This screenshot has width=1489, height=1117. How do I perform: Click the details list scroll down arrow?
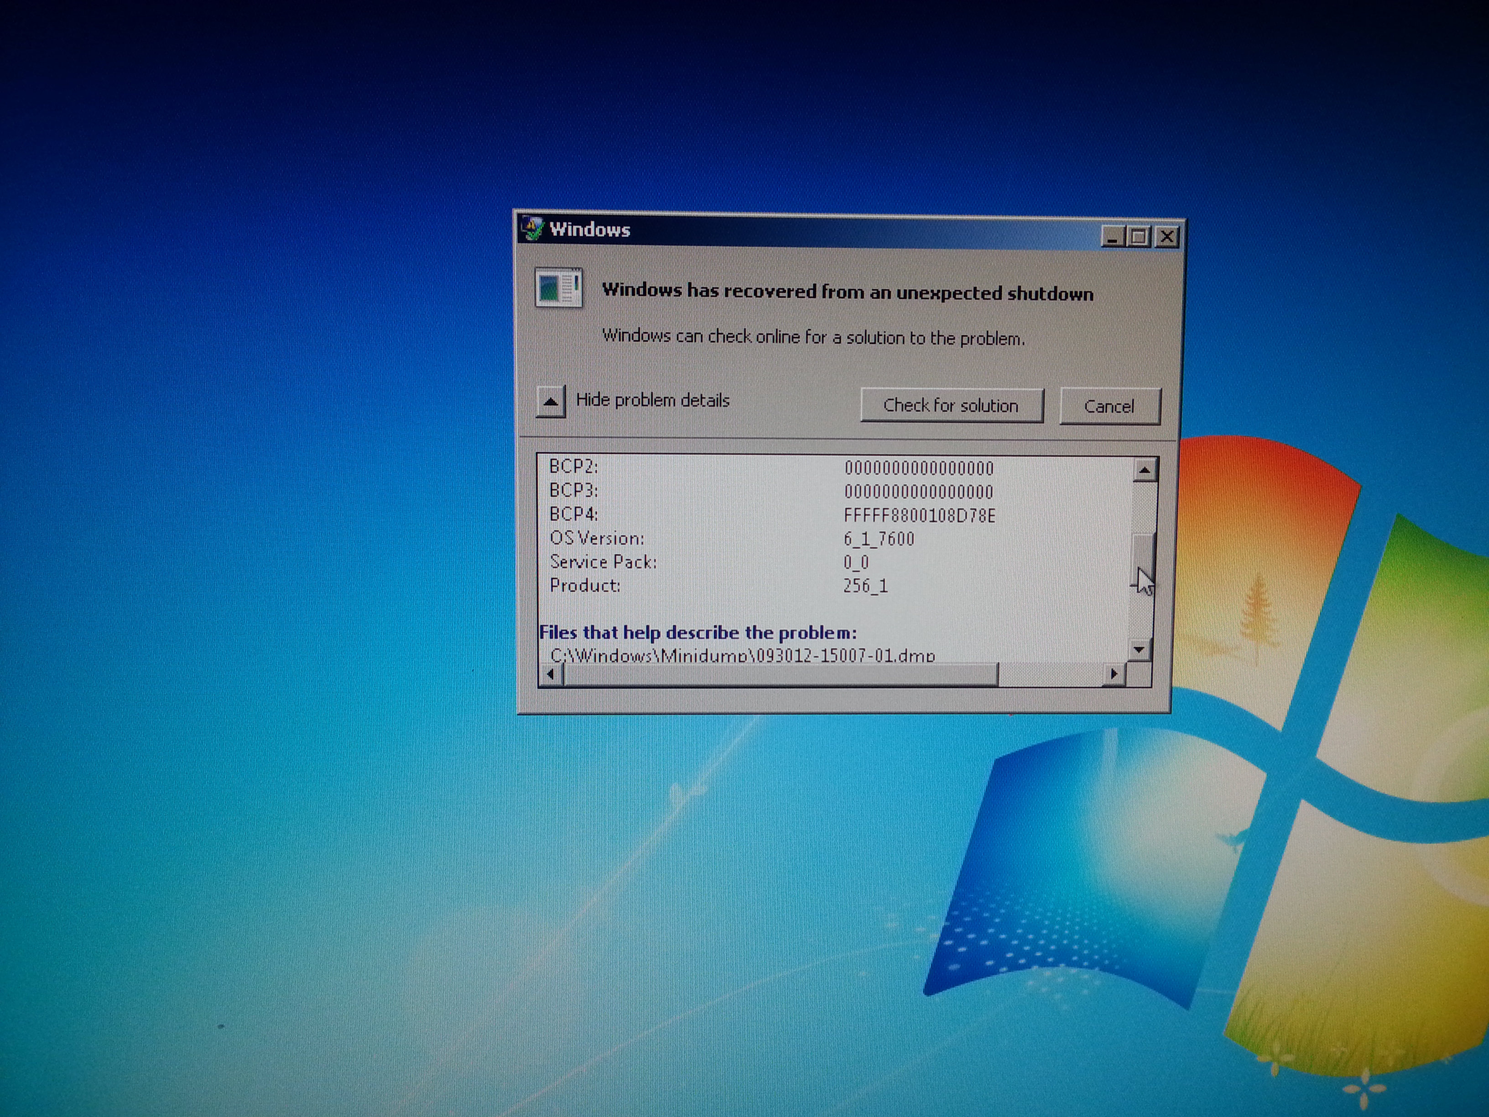point(1139,650)
